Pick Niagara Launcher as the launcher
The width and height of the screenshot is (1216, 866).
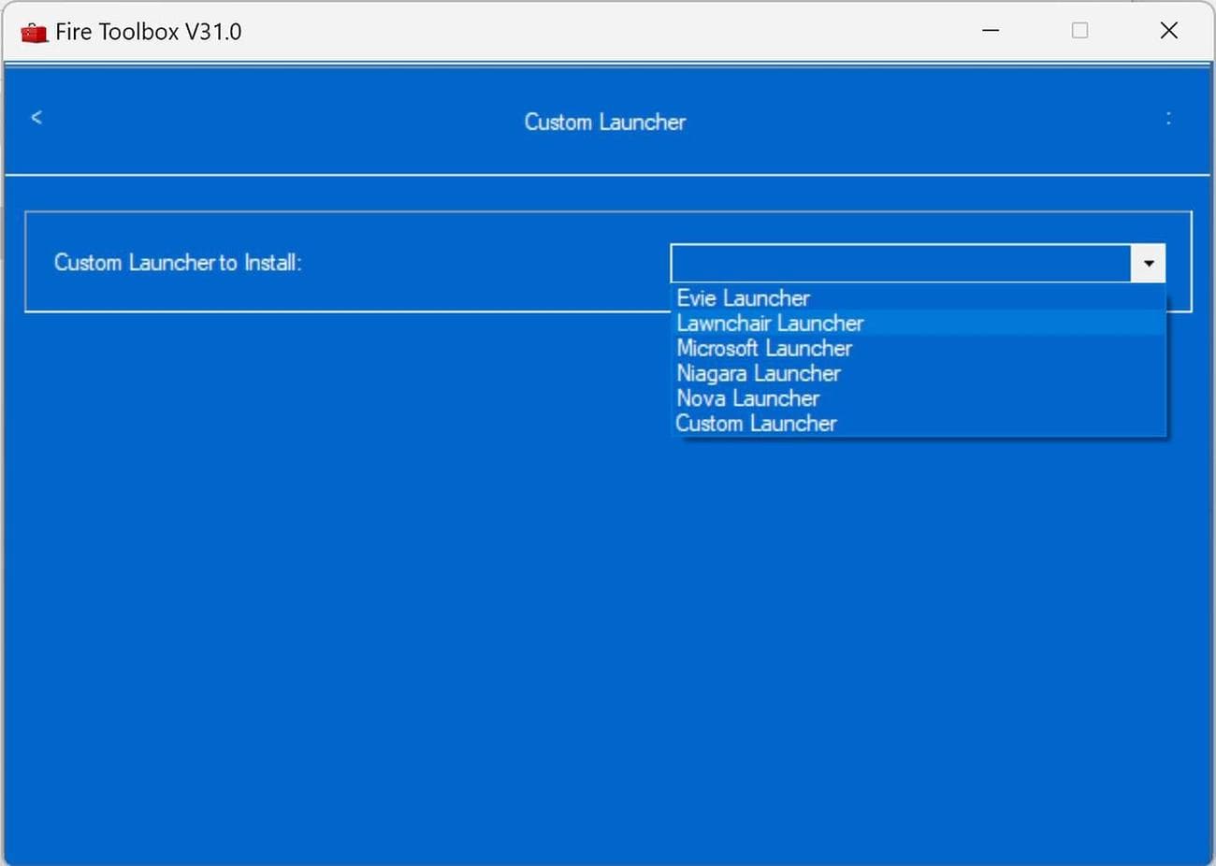[x=758, y=373]
